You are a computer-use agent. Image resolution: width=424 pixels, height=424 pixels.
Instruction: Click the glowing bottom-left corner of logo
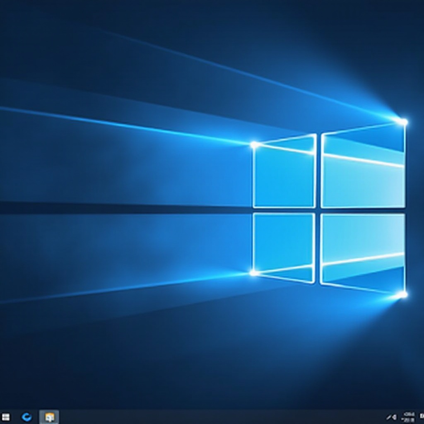253,272
